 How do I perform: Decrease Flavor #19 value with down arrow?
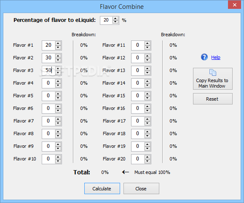point(147,149)
